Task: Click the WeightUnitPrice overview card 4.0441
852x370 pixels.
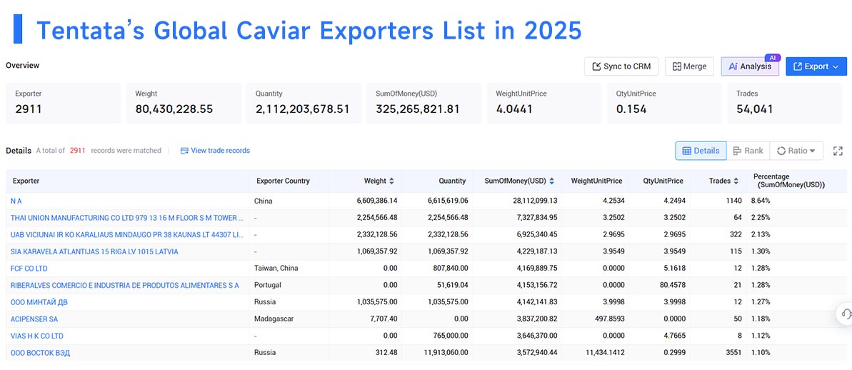Action: tap(544, 103)
